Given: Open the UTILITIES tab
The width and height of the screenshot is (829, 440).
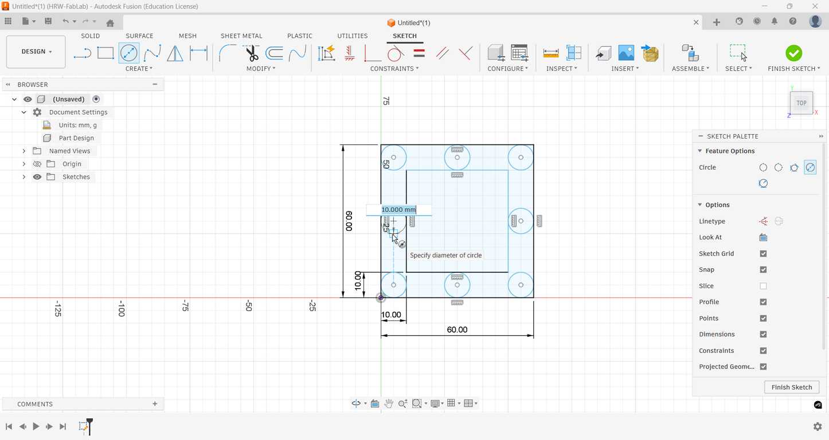Looking at the screenshot, I should click(353, 36).
